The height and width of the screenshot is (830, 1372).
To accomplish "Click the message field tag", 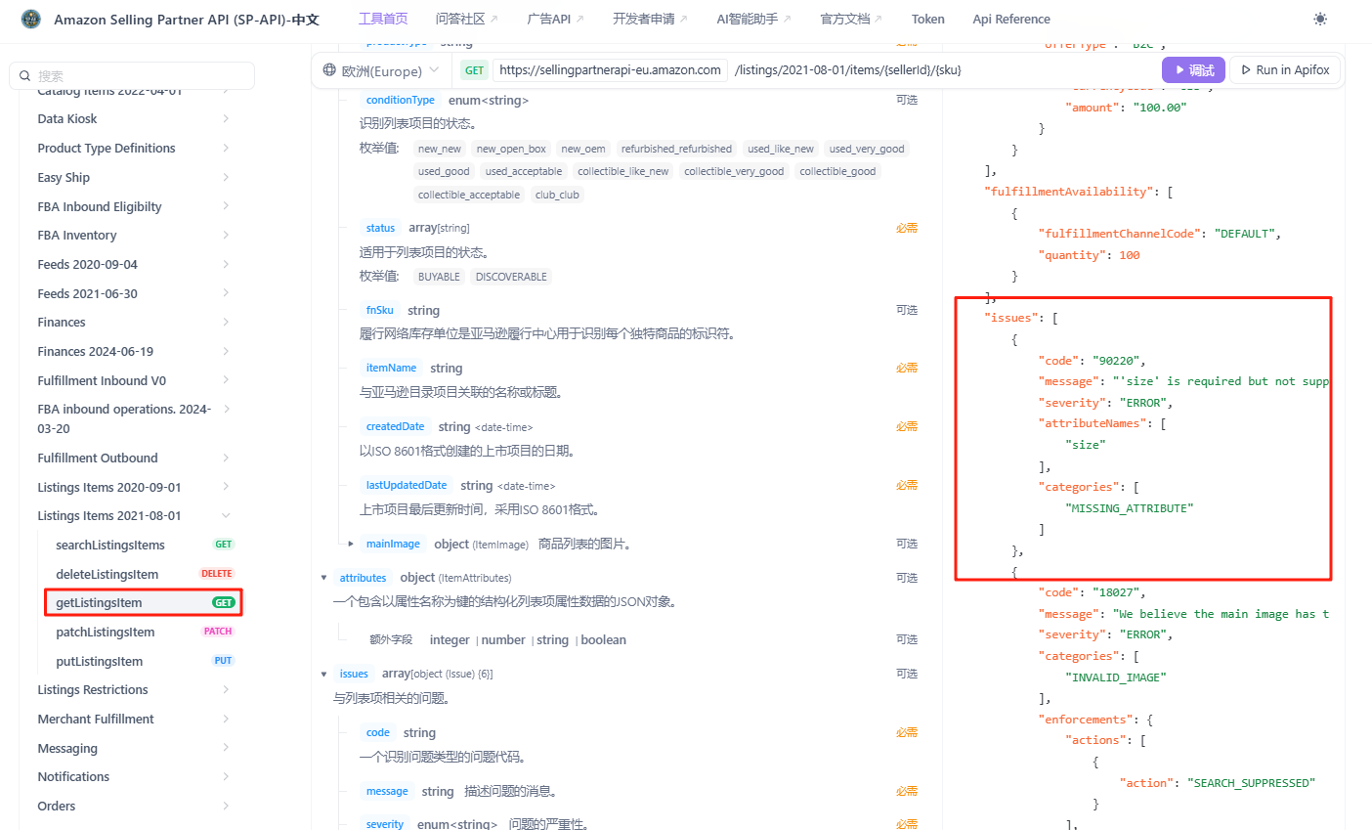I will click(387, 791).
